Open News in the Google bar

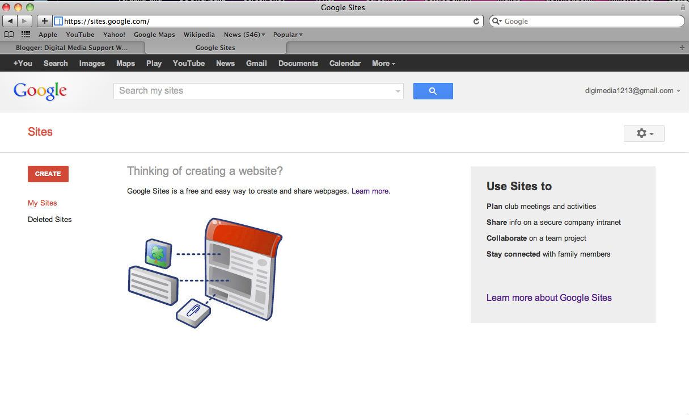click(x=225, y=64)
